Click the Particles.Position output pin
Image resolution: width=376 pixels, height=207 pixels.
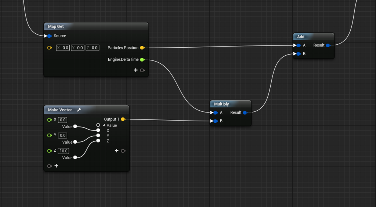coord(142,48)
